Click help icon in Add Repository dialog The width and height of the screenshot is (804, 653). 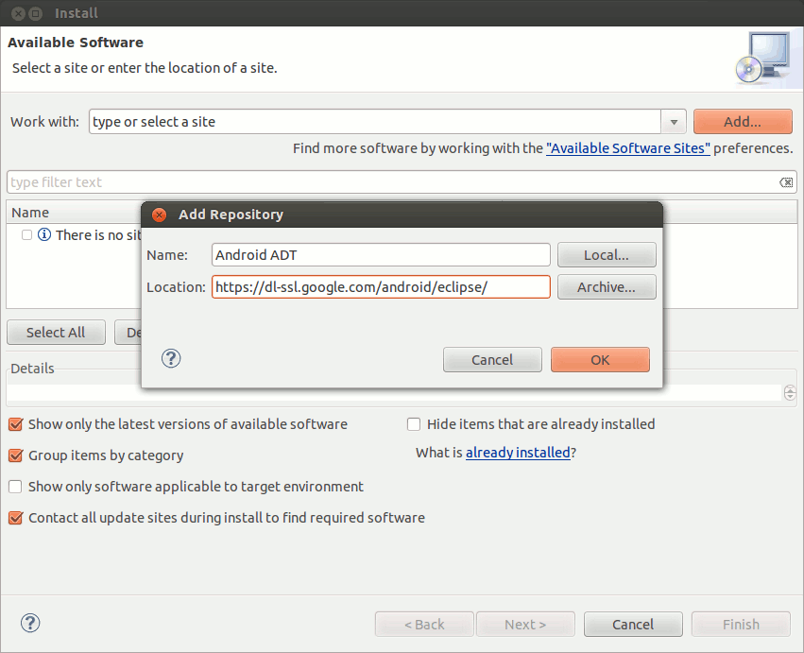tap(171, 358)
